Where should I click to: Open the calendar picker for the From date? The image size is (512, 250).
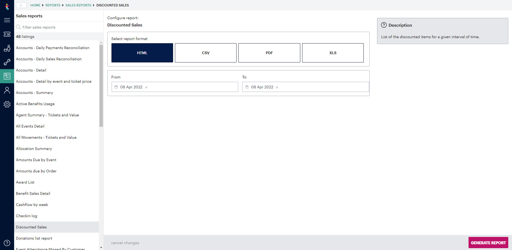[x=116, y=87]
